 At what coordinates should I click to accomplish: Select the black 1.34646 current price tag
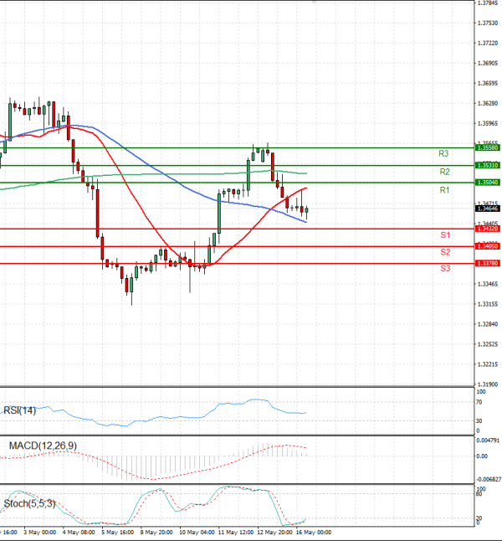click(488, 209)
